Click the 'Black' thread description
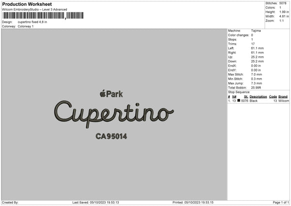This screenshot has height=206, width=291. [x=254, y=101]
